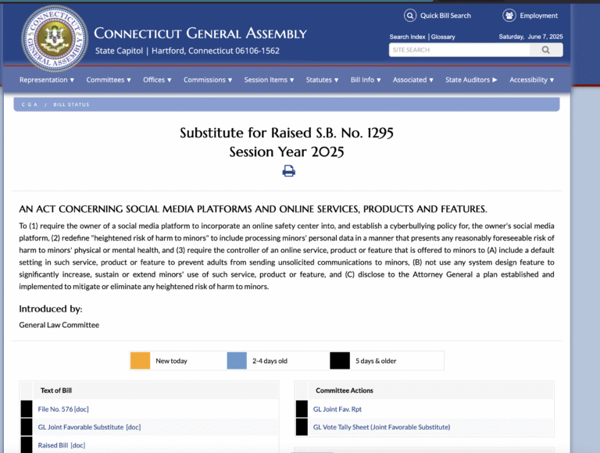Click the Search Index link
Viewport: 600px width, 453px height.
pos(407,37)
